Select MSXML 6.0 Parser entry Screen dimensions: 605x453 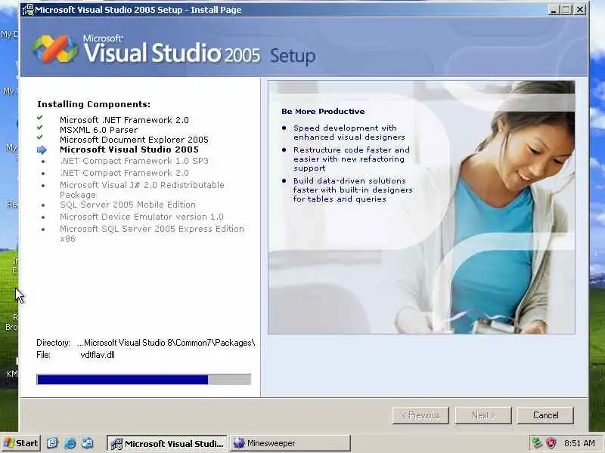coord(99,130)
